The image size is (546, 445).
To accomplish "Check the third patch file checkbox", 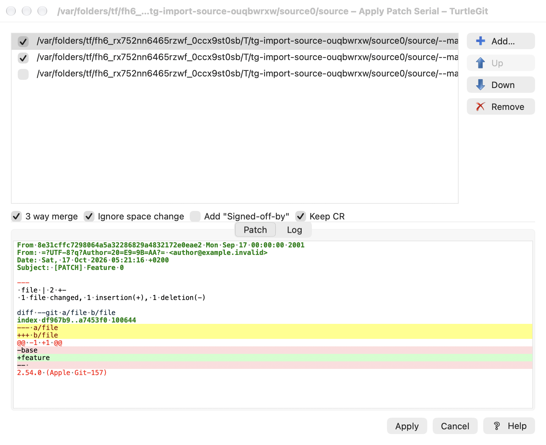I will click(x=23, y=74).
